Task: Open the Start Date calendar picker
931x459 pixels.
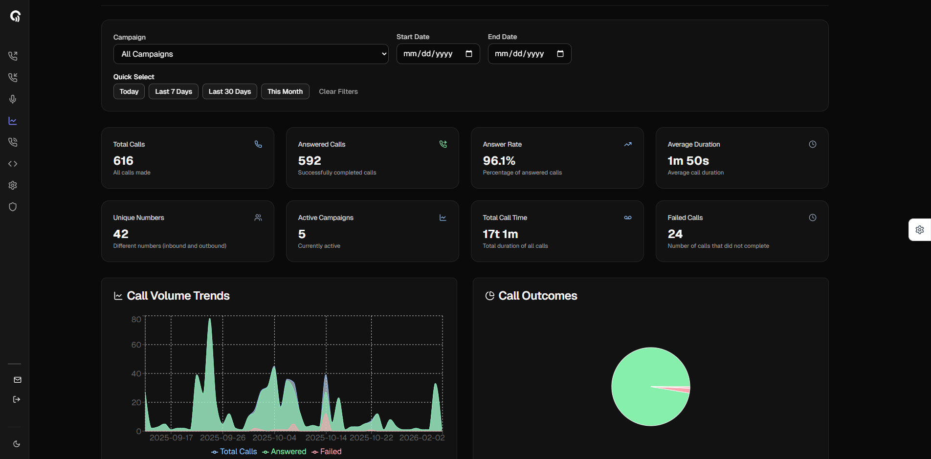Action: (469, 54)
